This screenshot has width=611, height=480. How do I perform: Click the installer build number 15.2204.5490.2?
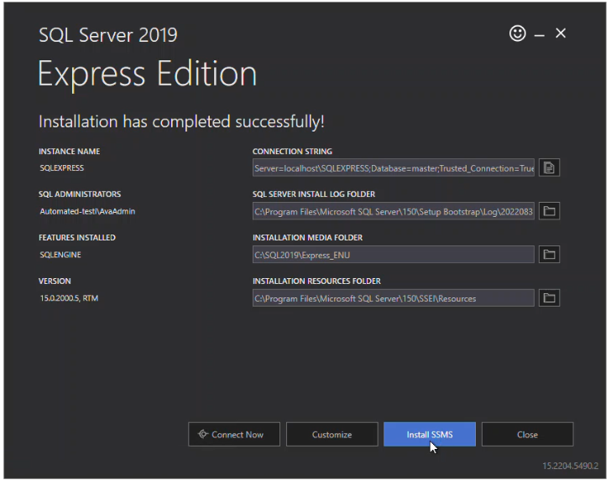pyautogui.click(x=570, y=466)
